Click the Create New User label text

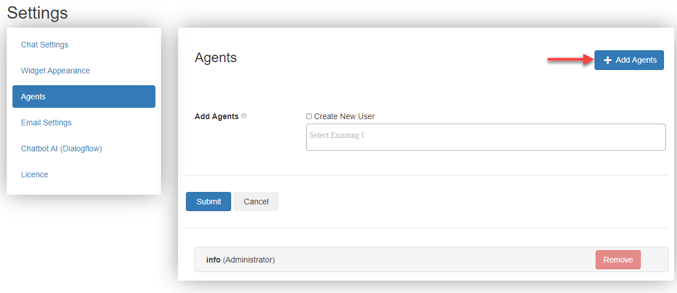345,116
